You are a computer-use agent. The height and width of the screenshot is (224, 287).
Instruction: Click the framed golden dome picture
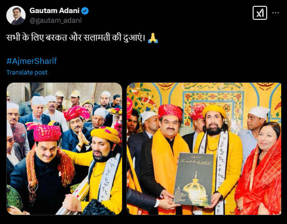(x=194, y=179)
